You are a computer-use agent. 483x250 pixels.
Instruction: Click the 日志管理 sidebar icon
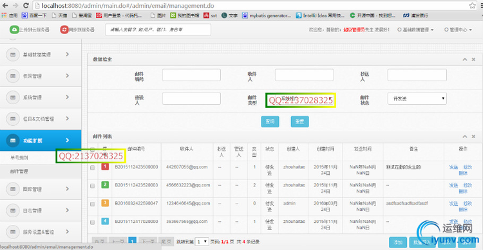[13, 211]
